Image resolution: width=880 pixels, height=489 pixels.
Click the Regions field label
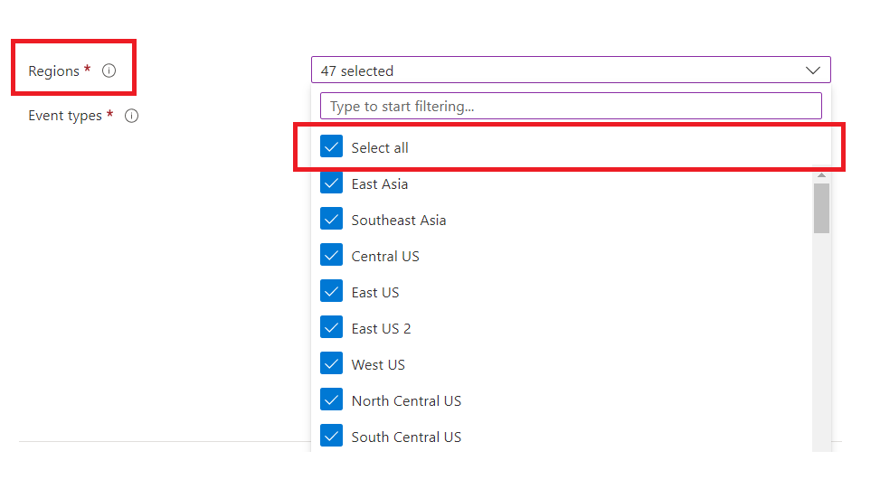pyautogui.click(x=54, y=71)
